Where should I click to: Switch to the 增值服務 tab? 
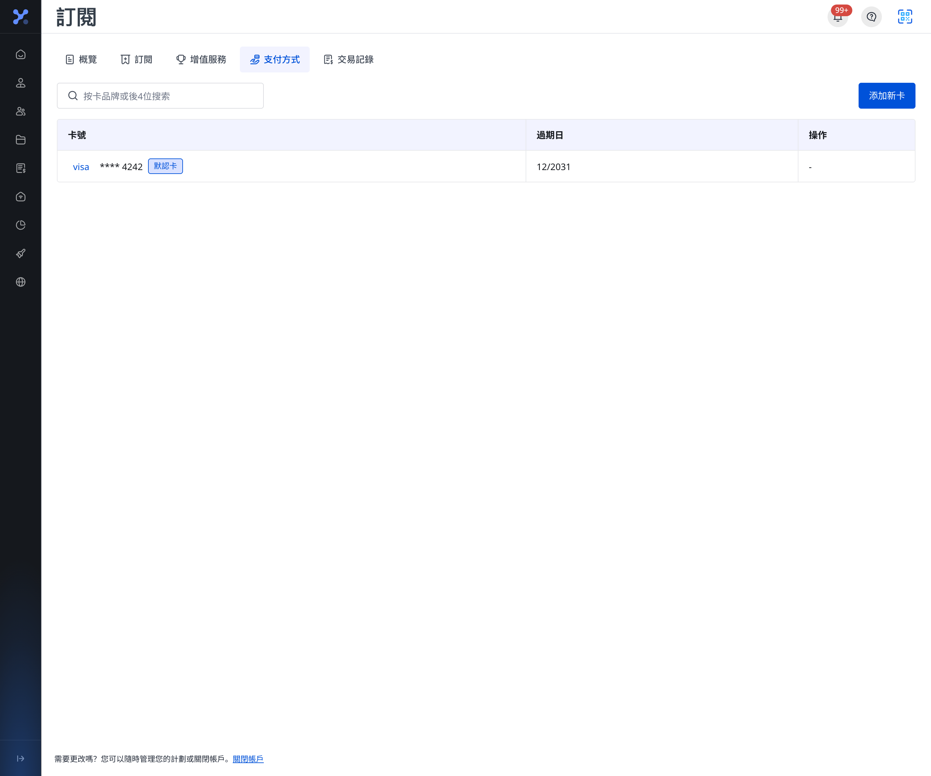click(x=201, y=59)
